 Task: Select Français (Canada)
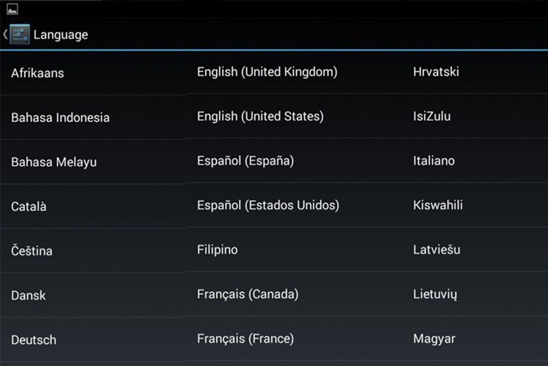[x=247, y=294]
